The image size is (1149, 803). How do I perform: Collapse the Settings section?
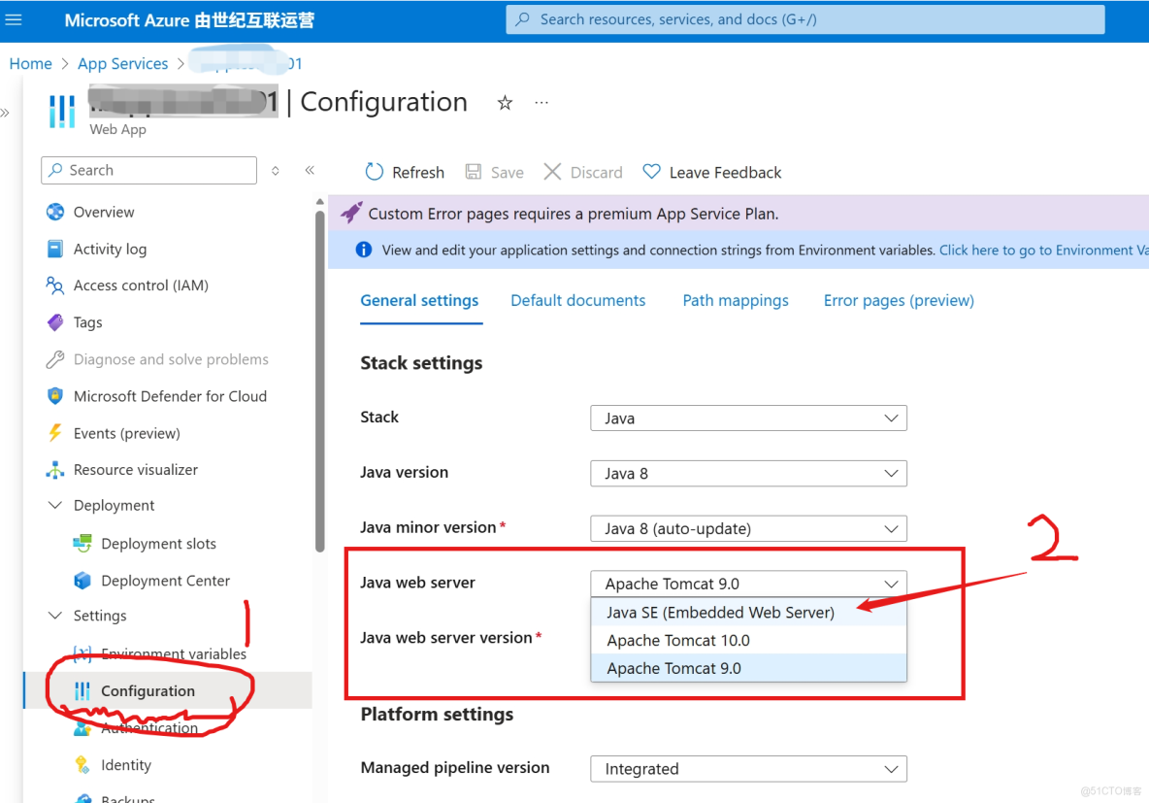click(x=55, y=615)
